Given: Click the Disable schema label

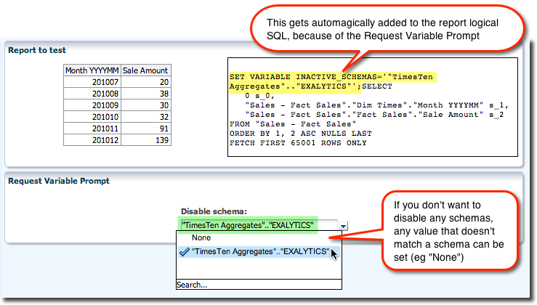Looking at the screenshot, I should (210, 211).
